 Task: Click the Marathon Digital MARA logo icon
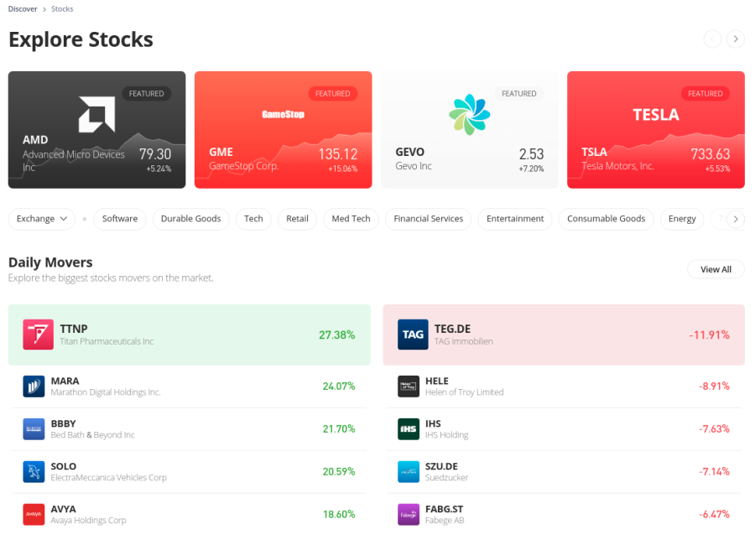[34, 387]
